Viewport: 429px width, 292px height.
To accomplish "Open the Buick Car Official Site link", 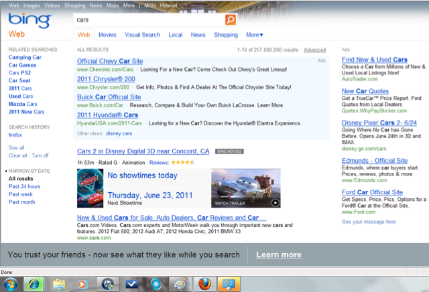I will click(x=109, y=97).
